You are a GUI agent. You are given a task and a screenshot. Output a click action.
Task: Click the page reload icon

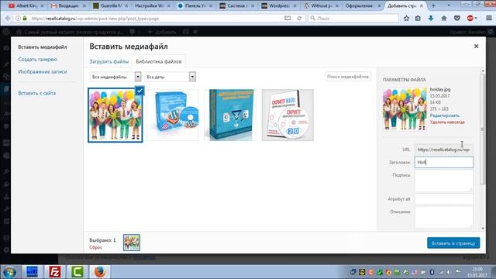[x=299, y=19]
